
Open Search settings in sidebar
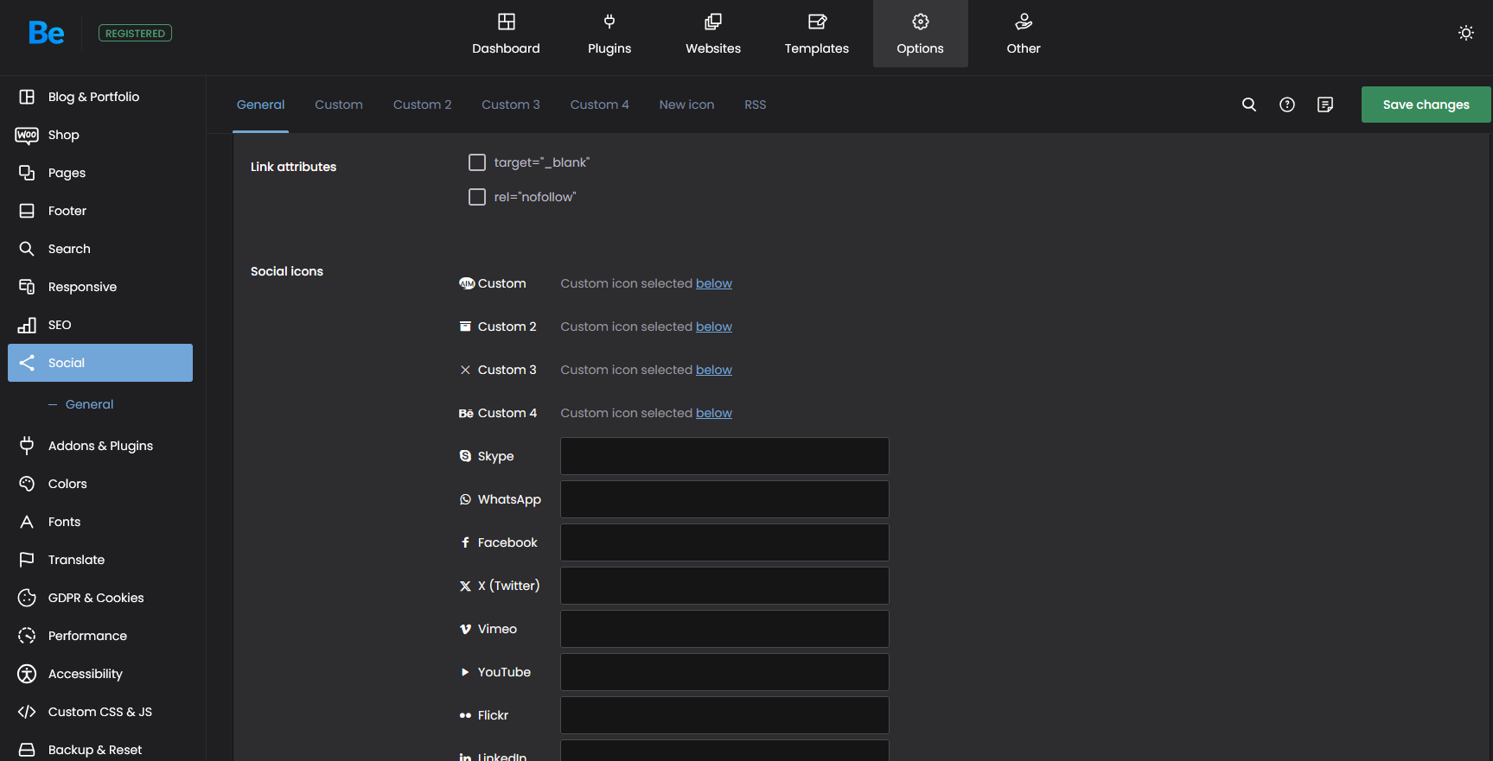click(100, 249)
